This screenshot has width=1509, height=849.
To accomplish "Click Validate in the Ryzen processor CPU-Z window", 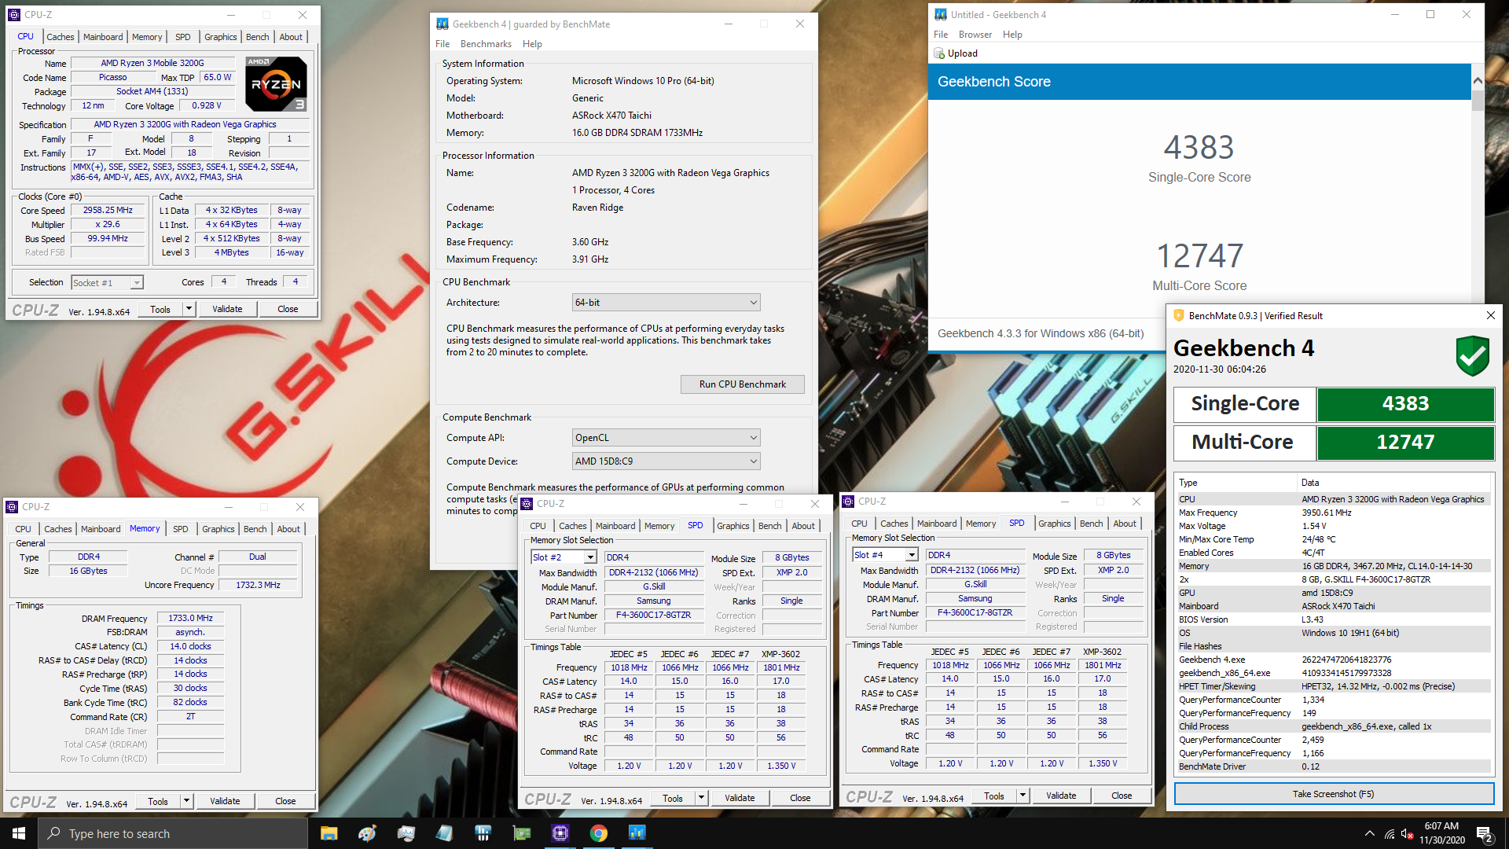I will tap(227, 310).
